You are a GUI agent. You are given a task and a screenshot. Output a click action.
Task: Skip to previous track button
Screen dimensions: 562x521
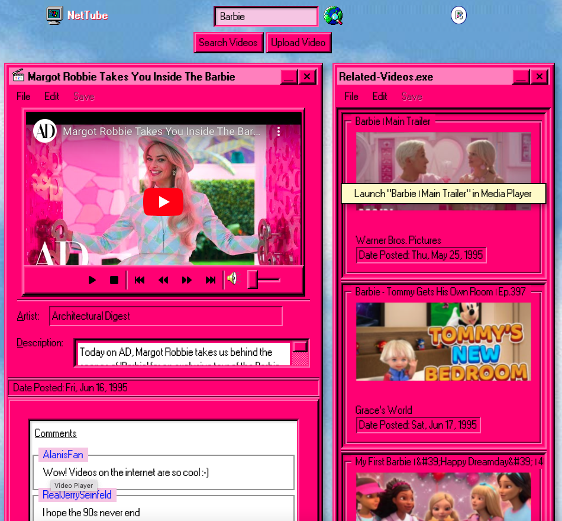click(x=140, y=280)
